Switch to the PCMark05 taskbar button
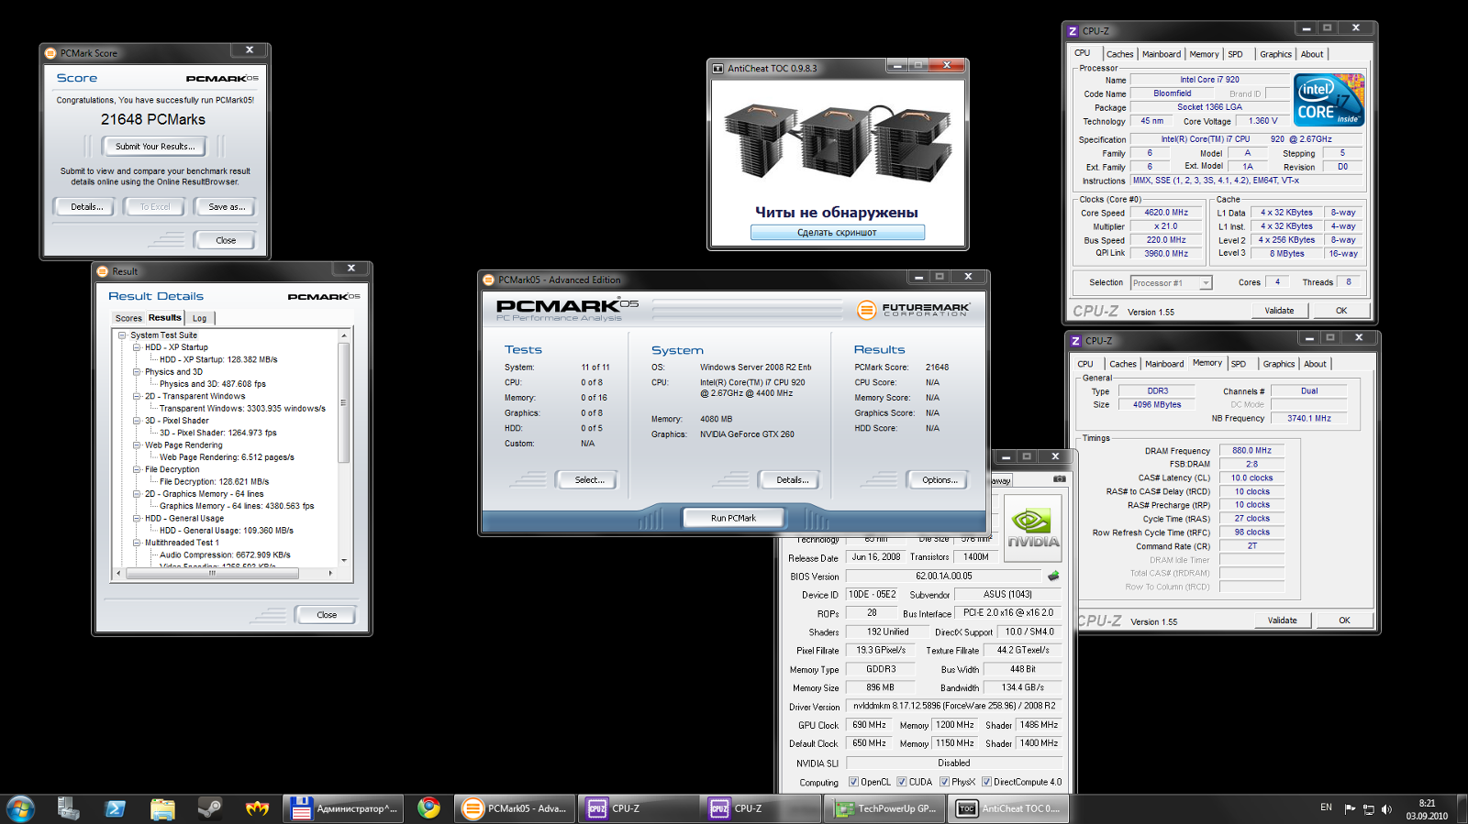The width and height of the screenshot is (1468, 824). click(x=515, y=808)
